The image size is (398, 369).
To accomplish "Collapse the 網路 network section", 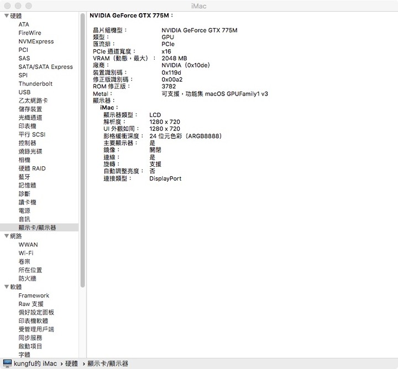I will pos(7,236).
